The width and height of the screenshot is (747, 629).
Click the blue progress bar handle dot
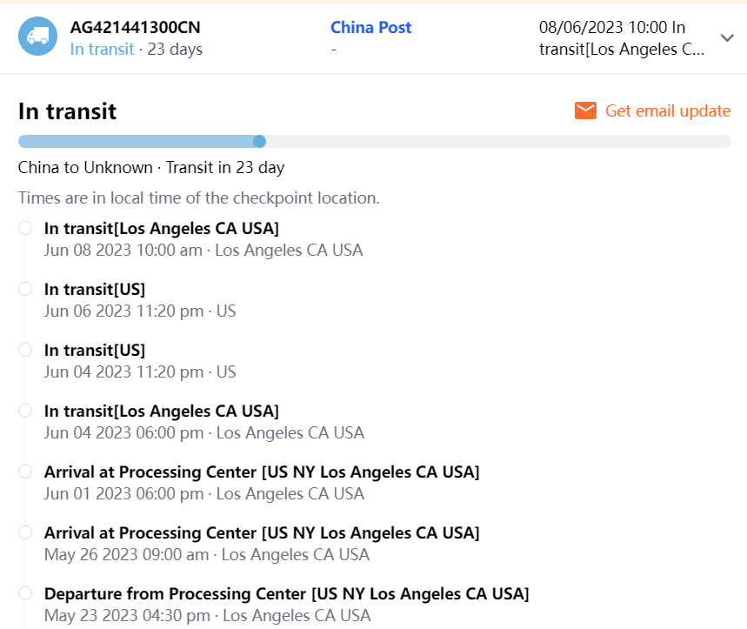259,142
